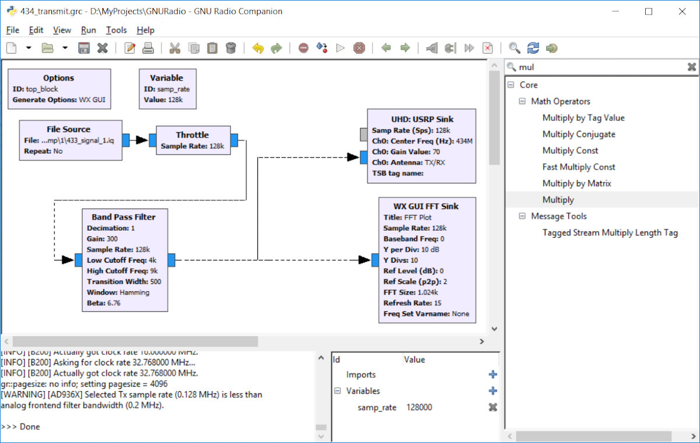Open the hier block with the last toolbar icon
Image resolution: width=700 pixels, height=443 pixels.
[552, 48]
